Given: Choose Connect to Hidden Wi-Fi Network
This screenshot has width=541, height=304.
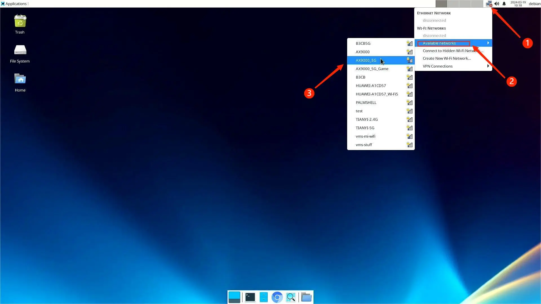Looking at the screenshot, I should tap(453, 51).
